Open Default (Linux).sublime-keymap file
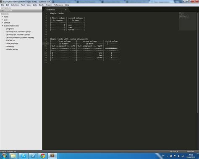 [x=18, y=31]
